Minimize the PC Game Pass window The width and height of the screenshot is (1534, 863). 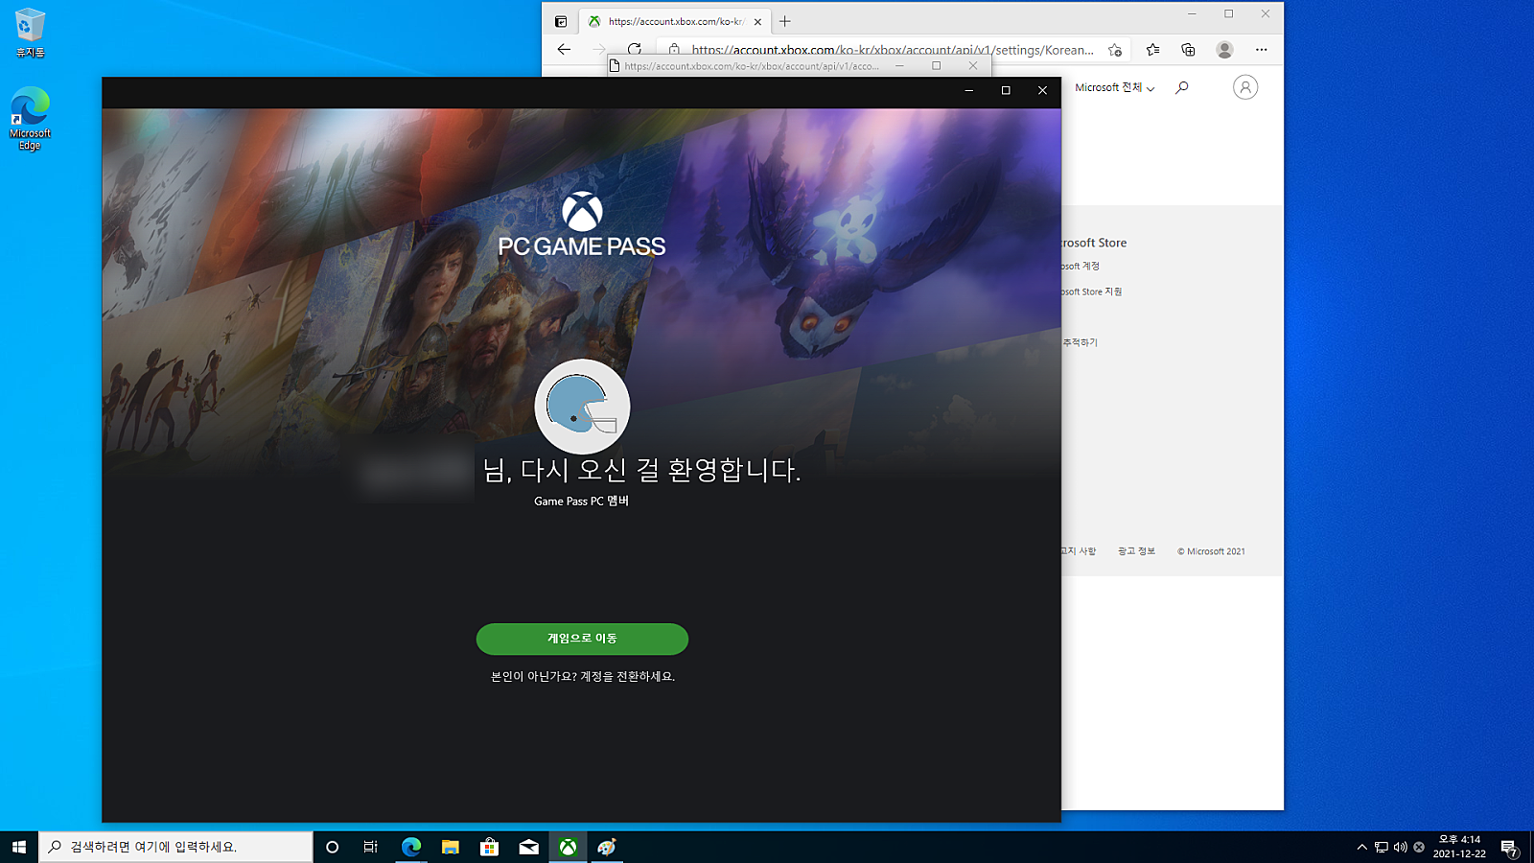[969, 90]
